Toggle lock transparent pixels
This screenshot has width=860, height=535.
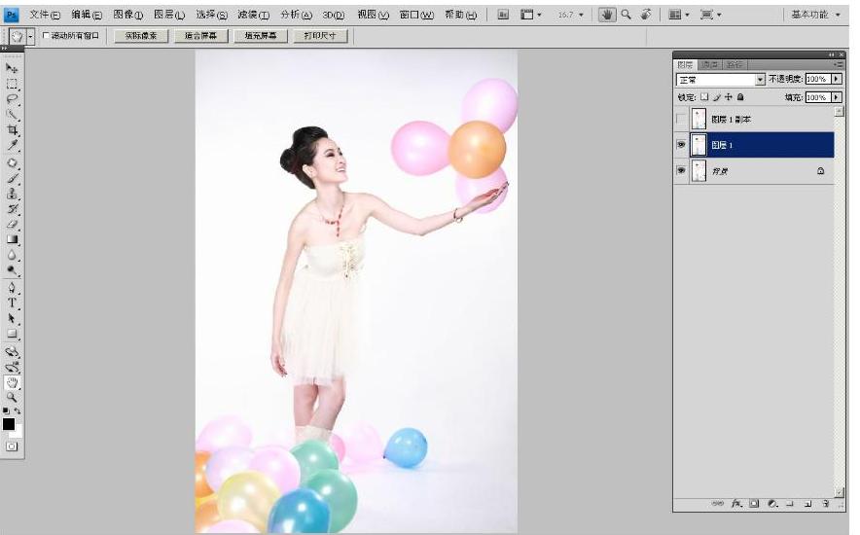704,97
